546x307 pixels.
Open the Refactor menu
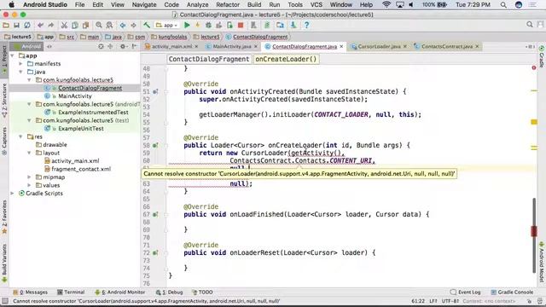228,4
